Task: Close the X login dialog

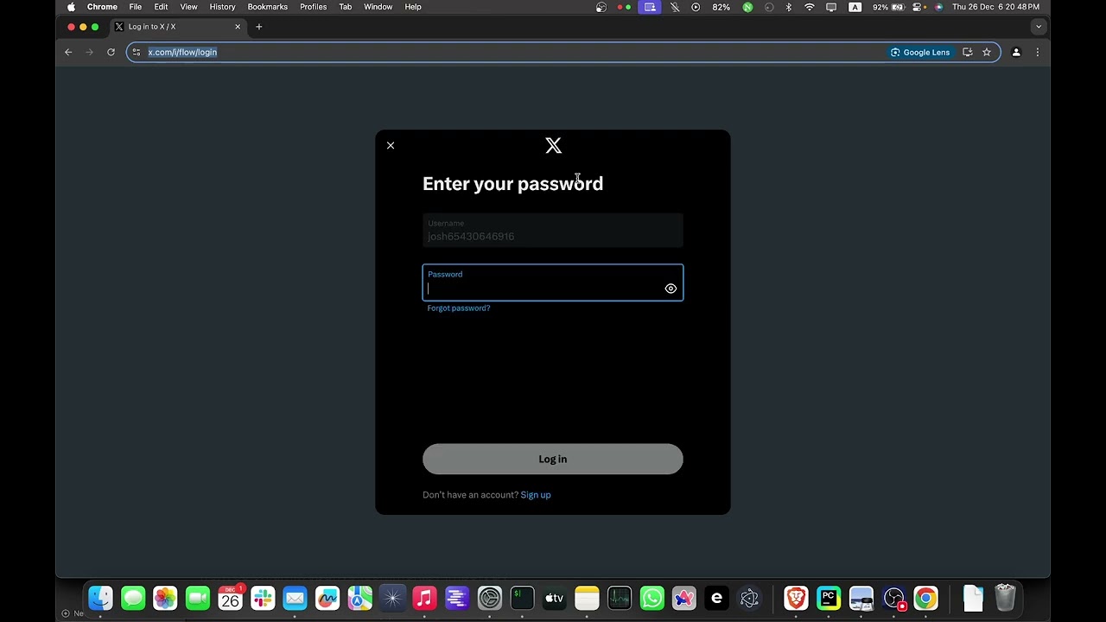Action: point(391,145)
